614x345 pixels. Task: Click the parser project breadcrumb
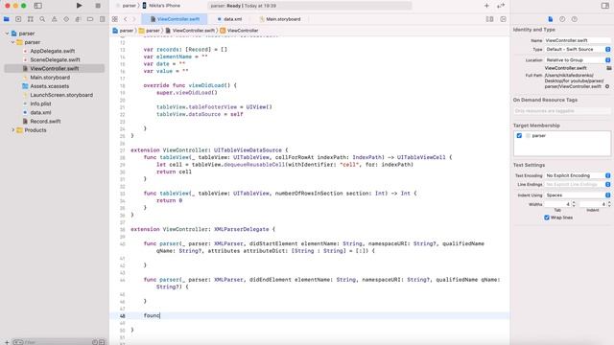click(x=123, y=30)
